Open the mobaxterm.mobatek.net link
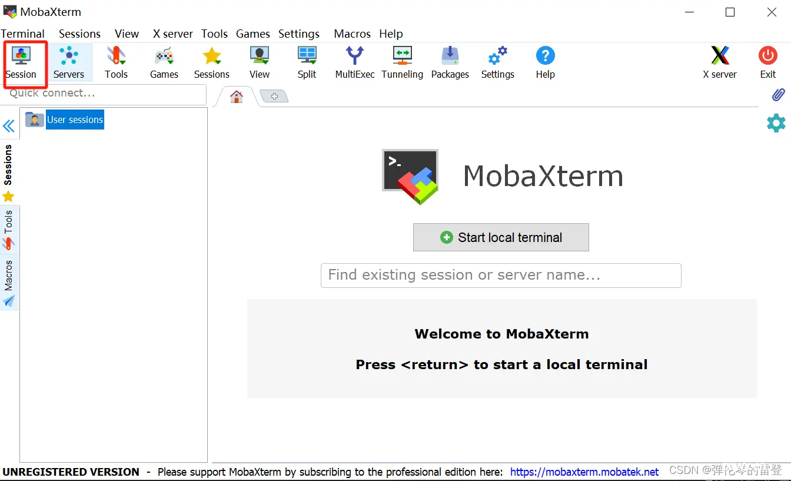Screen dimensions: 791x481 point(584,472)
